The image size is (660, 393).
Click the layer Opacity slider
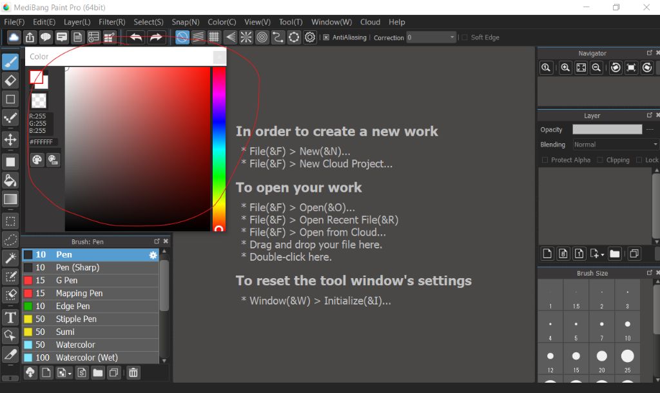[607, 129]
